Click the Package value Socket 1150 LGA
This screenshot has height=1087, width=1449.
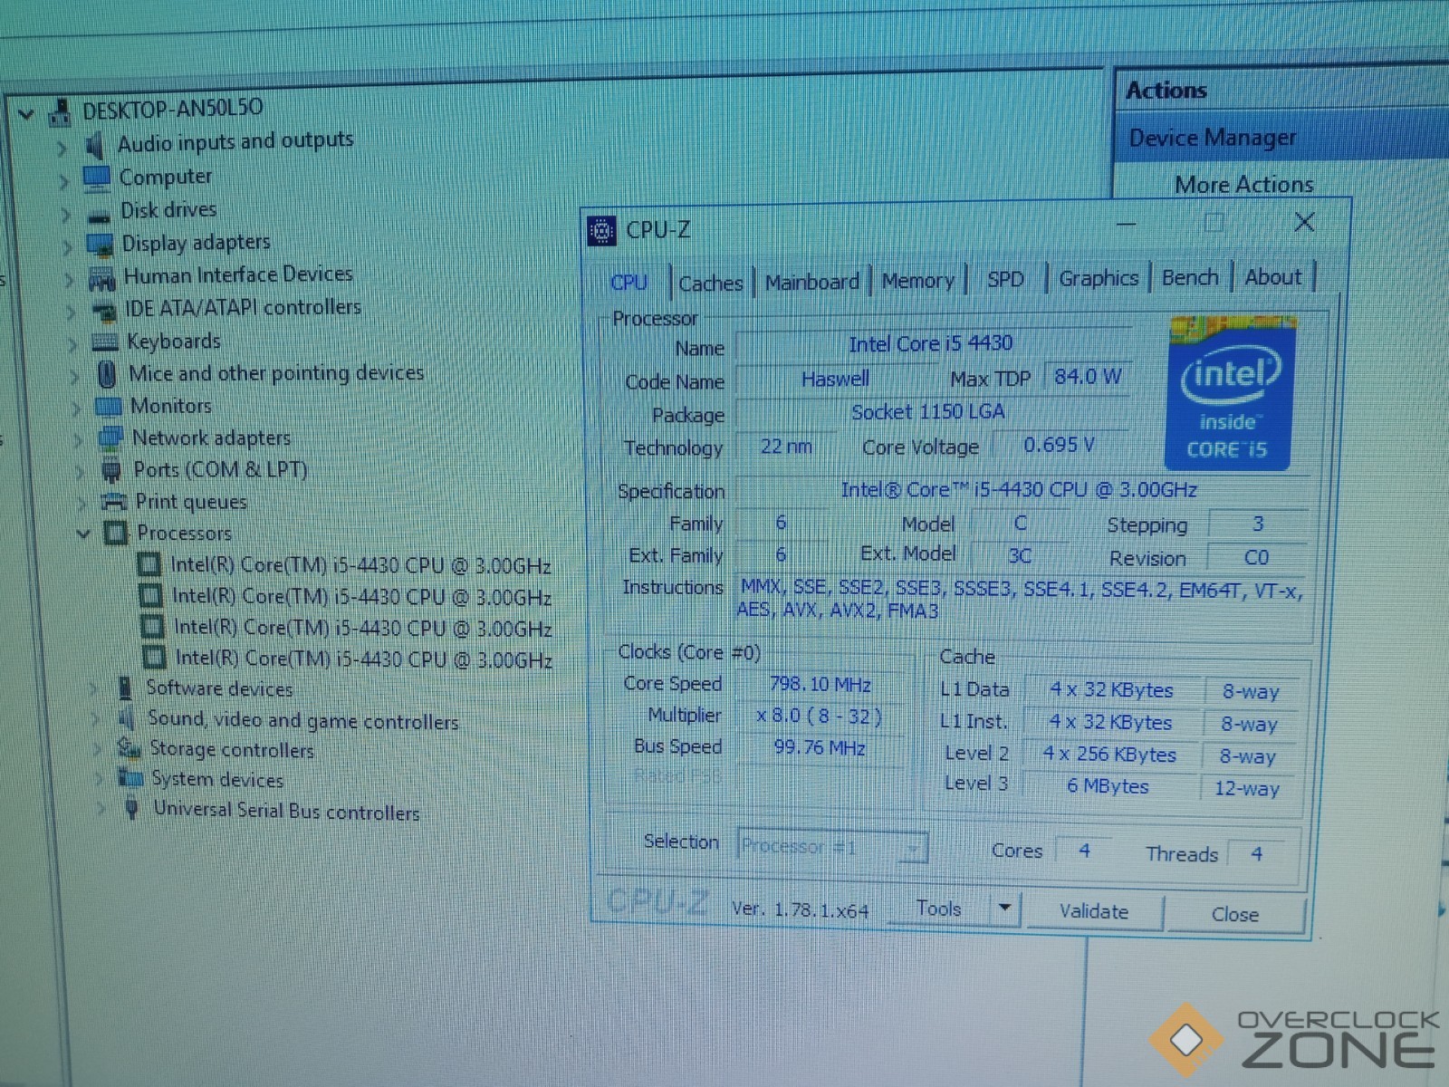click(928, 412)
